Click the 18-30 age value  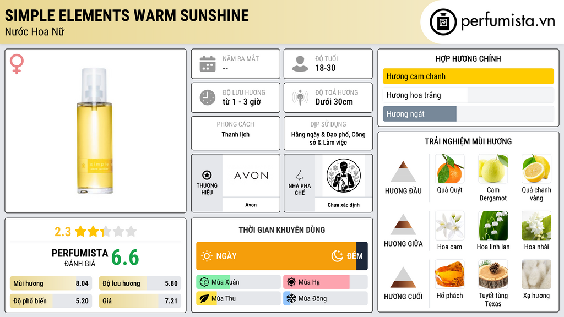pos(325,68)
